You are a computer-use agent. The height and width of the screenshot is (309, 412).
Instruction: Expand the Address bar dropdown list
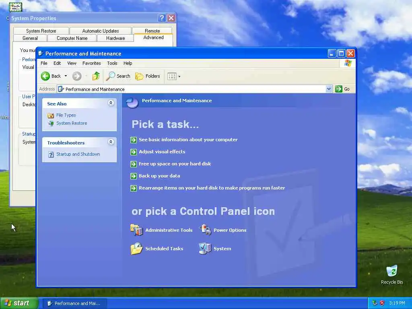329,89
